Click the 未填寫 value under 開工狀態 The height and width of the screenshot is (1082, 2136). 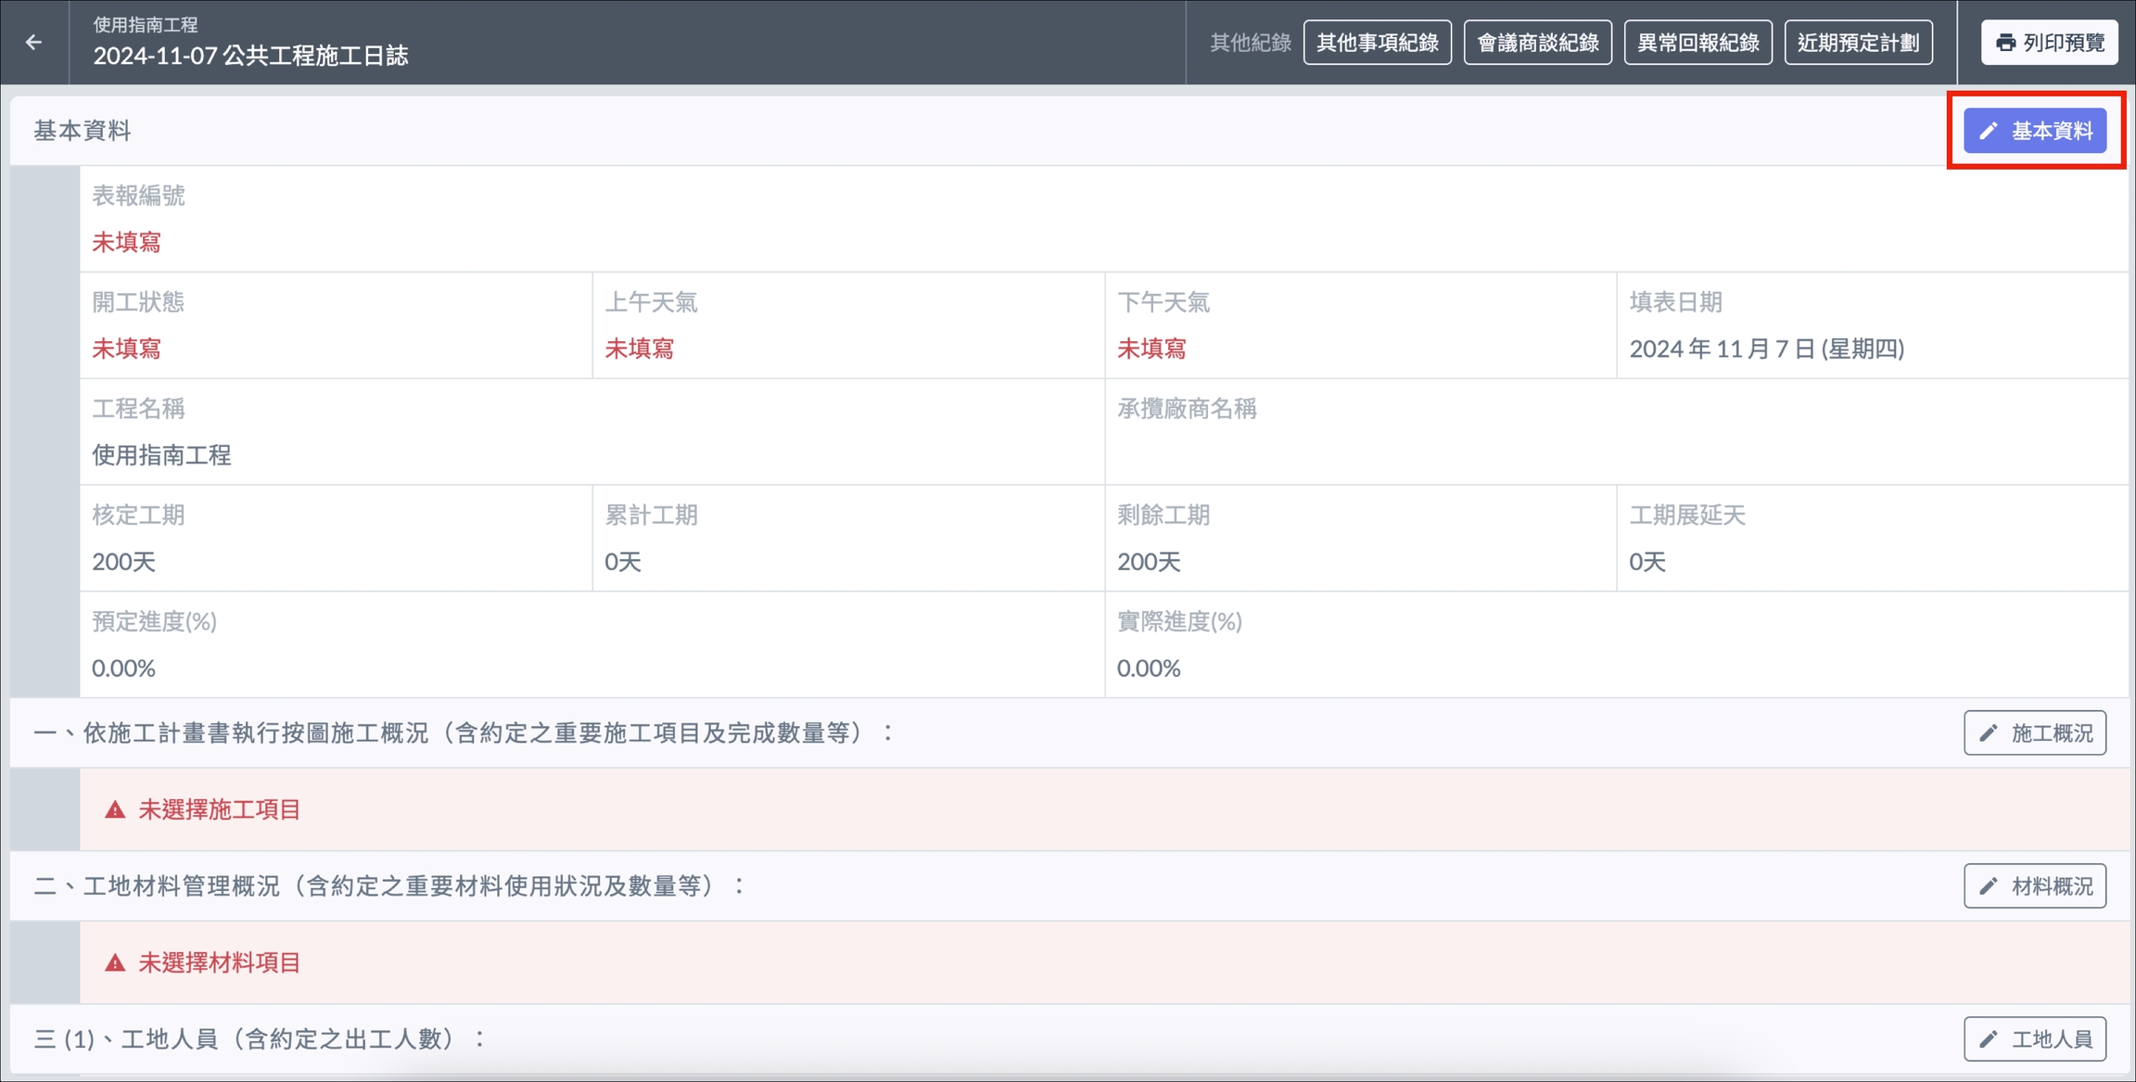pyautogui.click(x=127, y=349)
